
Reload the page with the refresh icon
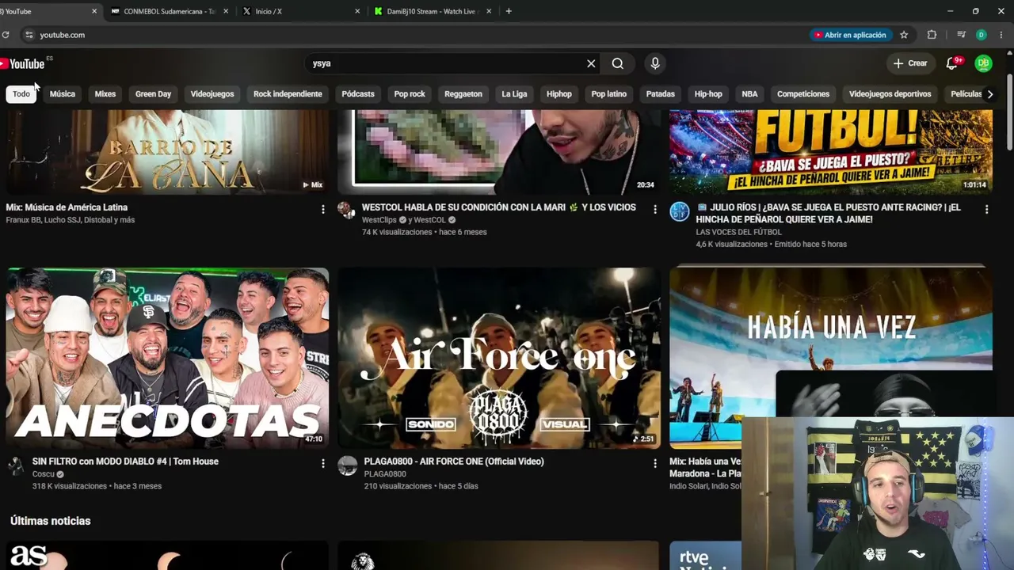[6, 35]
